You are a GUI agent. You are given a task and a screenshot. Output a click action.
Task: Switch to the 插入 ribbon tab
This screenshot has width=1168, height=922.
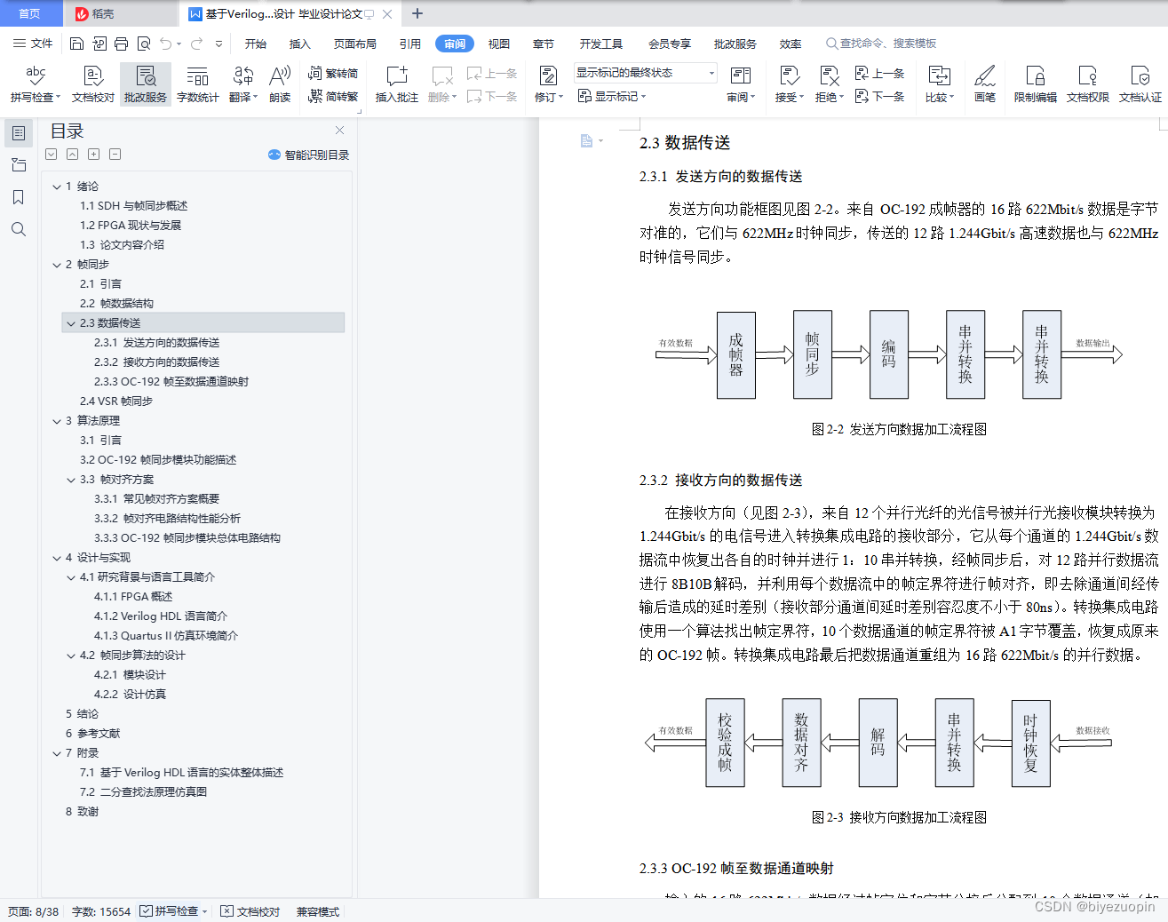(300, 44)
